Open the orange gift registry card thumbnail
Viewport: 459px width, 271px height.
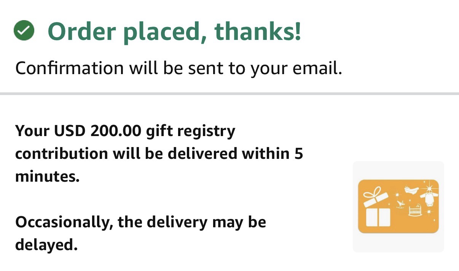(398, 206)
